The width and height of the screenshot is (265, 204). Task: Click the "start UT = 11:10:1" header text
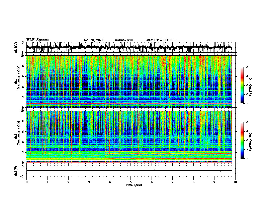point(162,40)
